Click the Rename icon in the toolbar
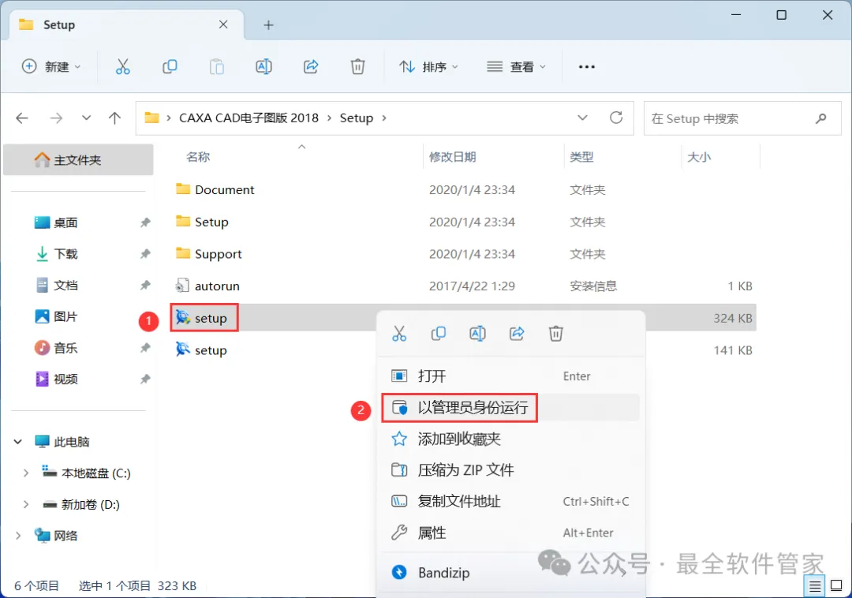The image size is (852, 598). point(263,67)
